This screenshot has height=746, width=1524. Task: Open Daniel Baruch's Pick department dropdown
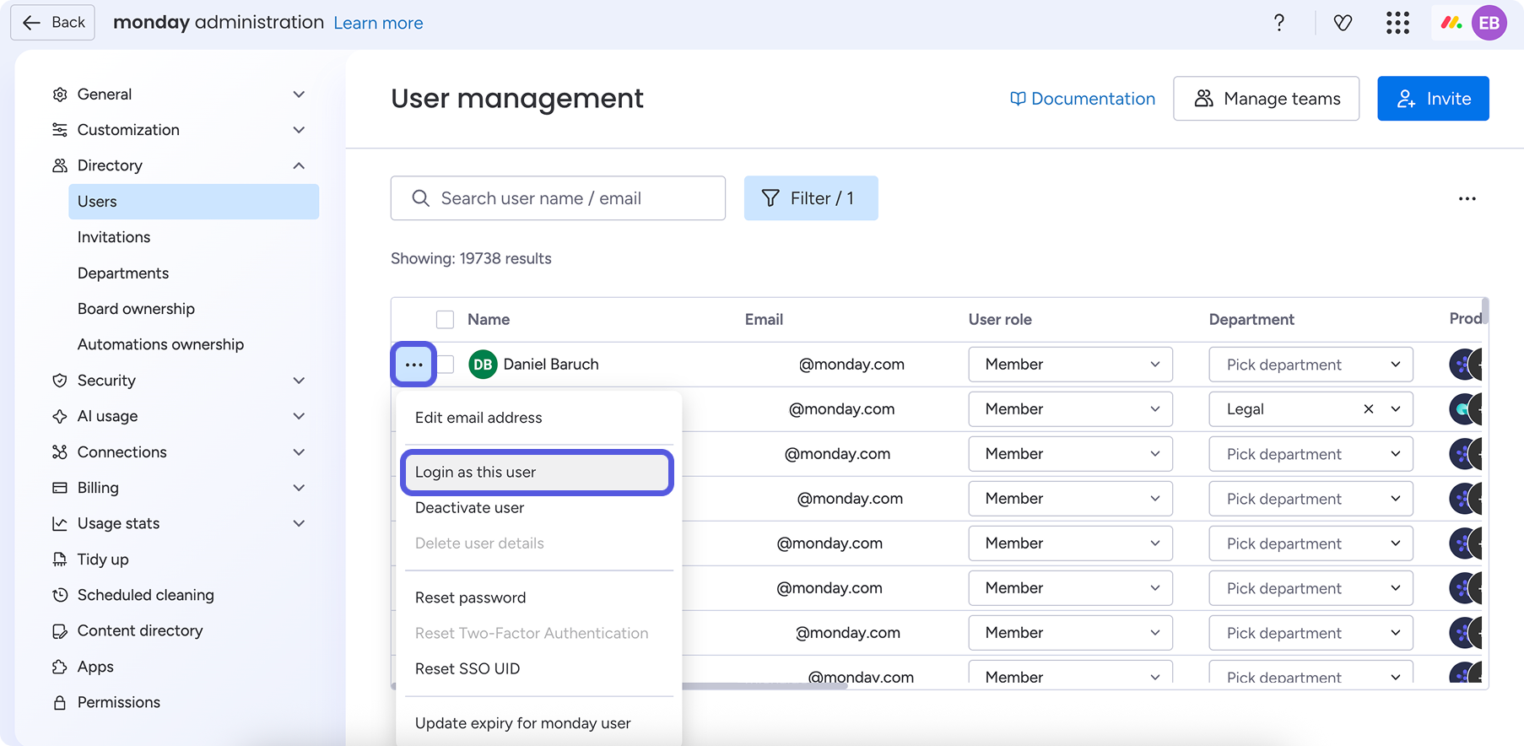(x=1311, y=365)
